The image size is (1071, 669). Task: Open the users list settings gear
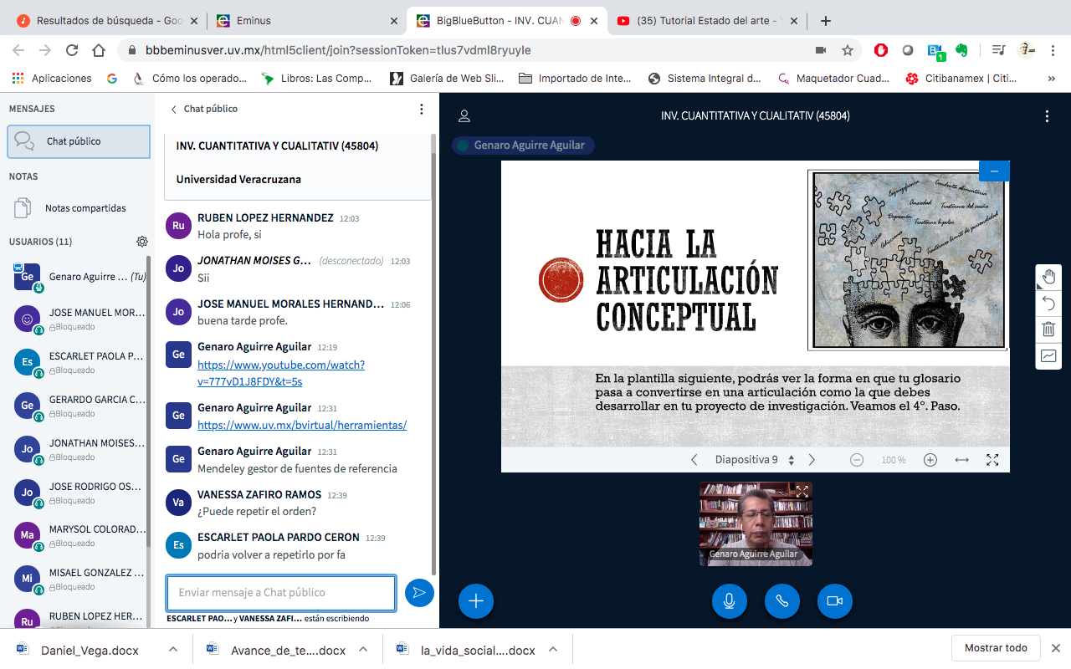[x=142, y=242]
